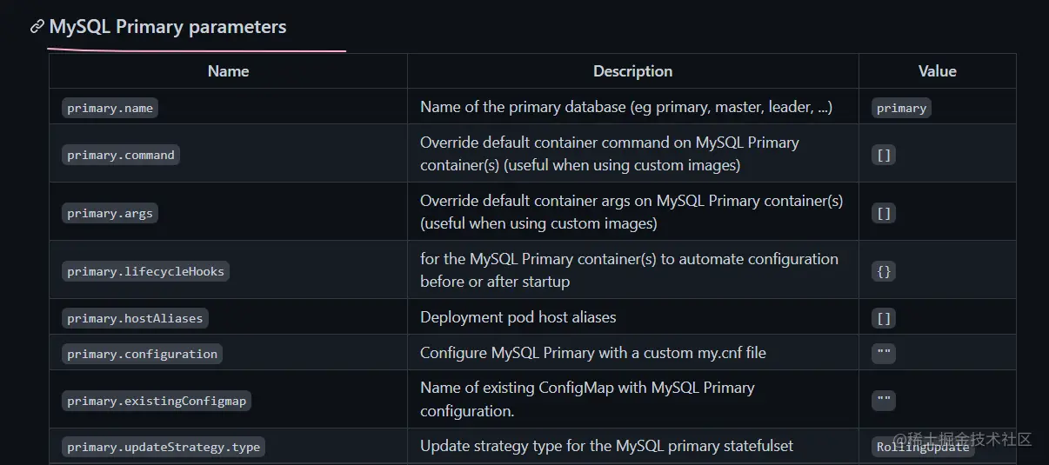The height and width of the screenshot is (465, 1049).
Task: Select the primary.hostAliases parameter code
Action: coord(135,318)
